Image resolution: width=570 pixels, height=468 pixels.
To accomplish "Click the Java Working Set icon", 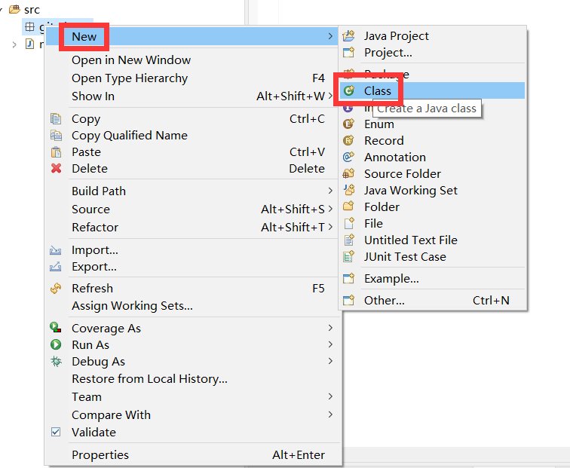I will (x=348, y=190).
